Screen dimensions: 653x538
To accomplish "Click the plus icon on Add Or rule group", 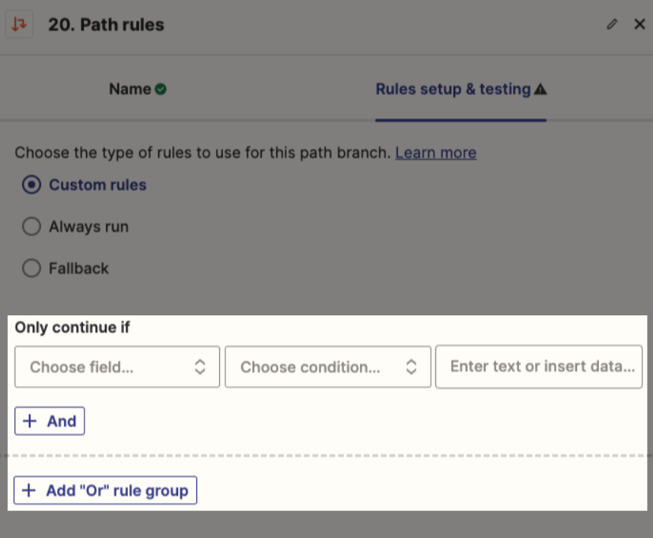I will pyautogui.click(x=29, y=490).
